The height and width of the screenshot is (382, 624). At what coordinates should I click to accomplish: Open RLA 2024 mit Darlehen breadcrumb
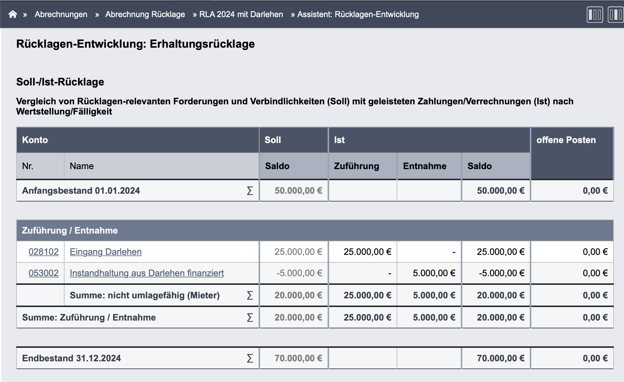point(241,14)
